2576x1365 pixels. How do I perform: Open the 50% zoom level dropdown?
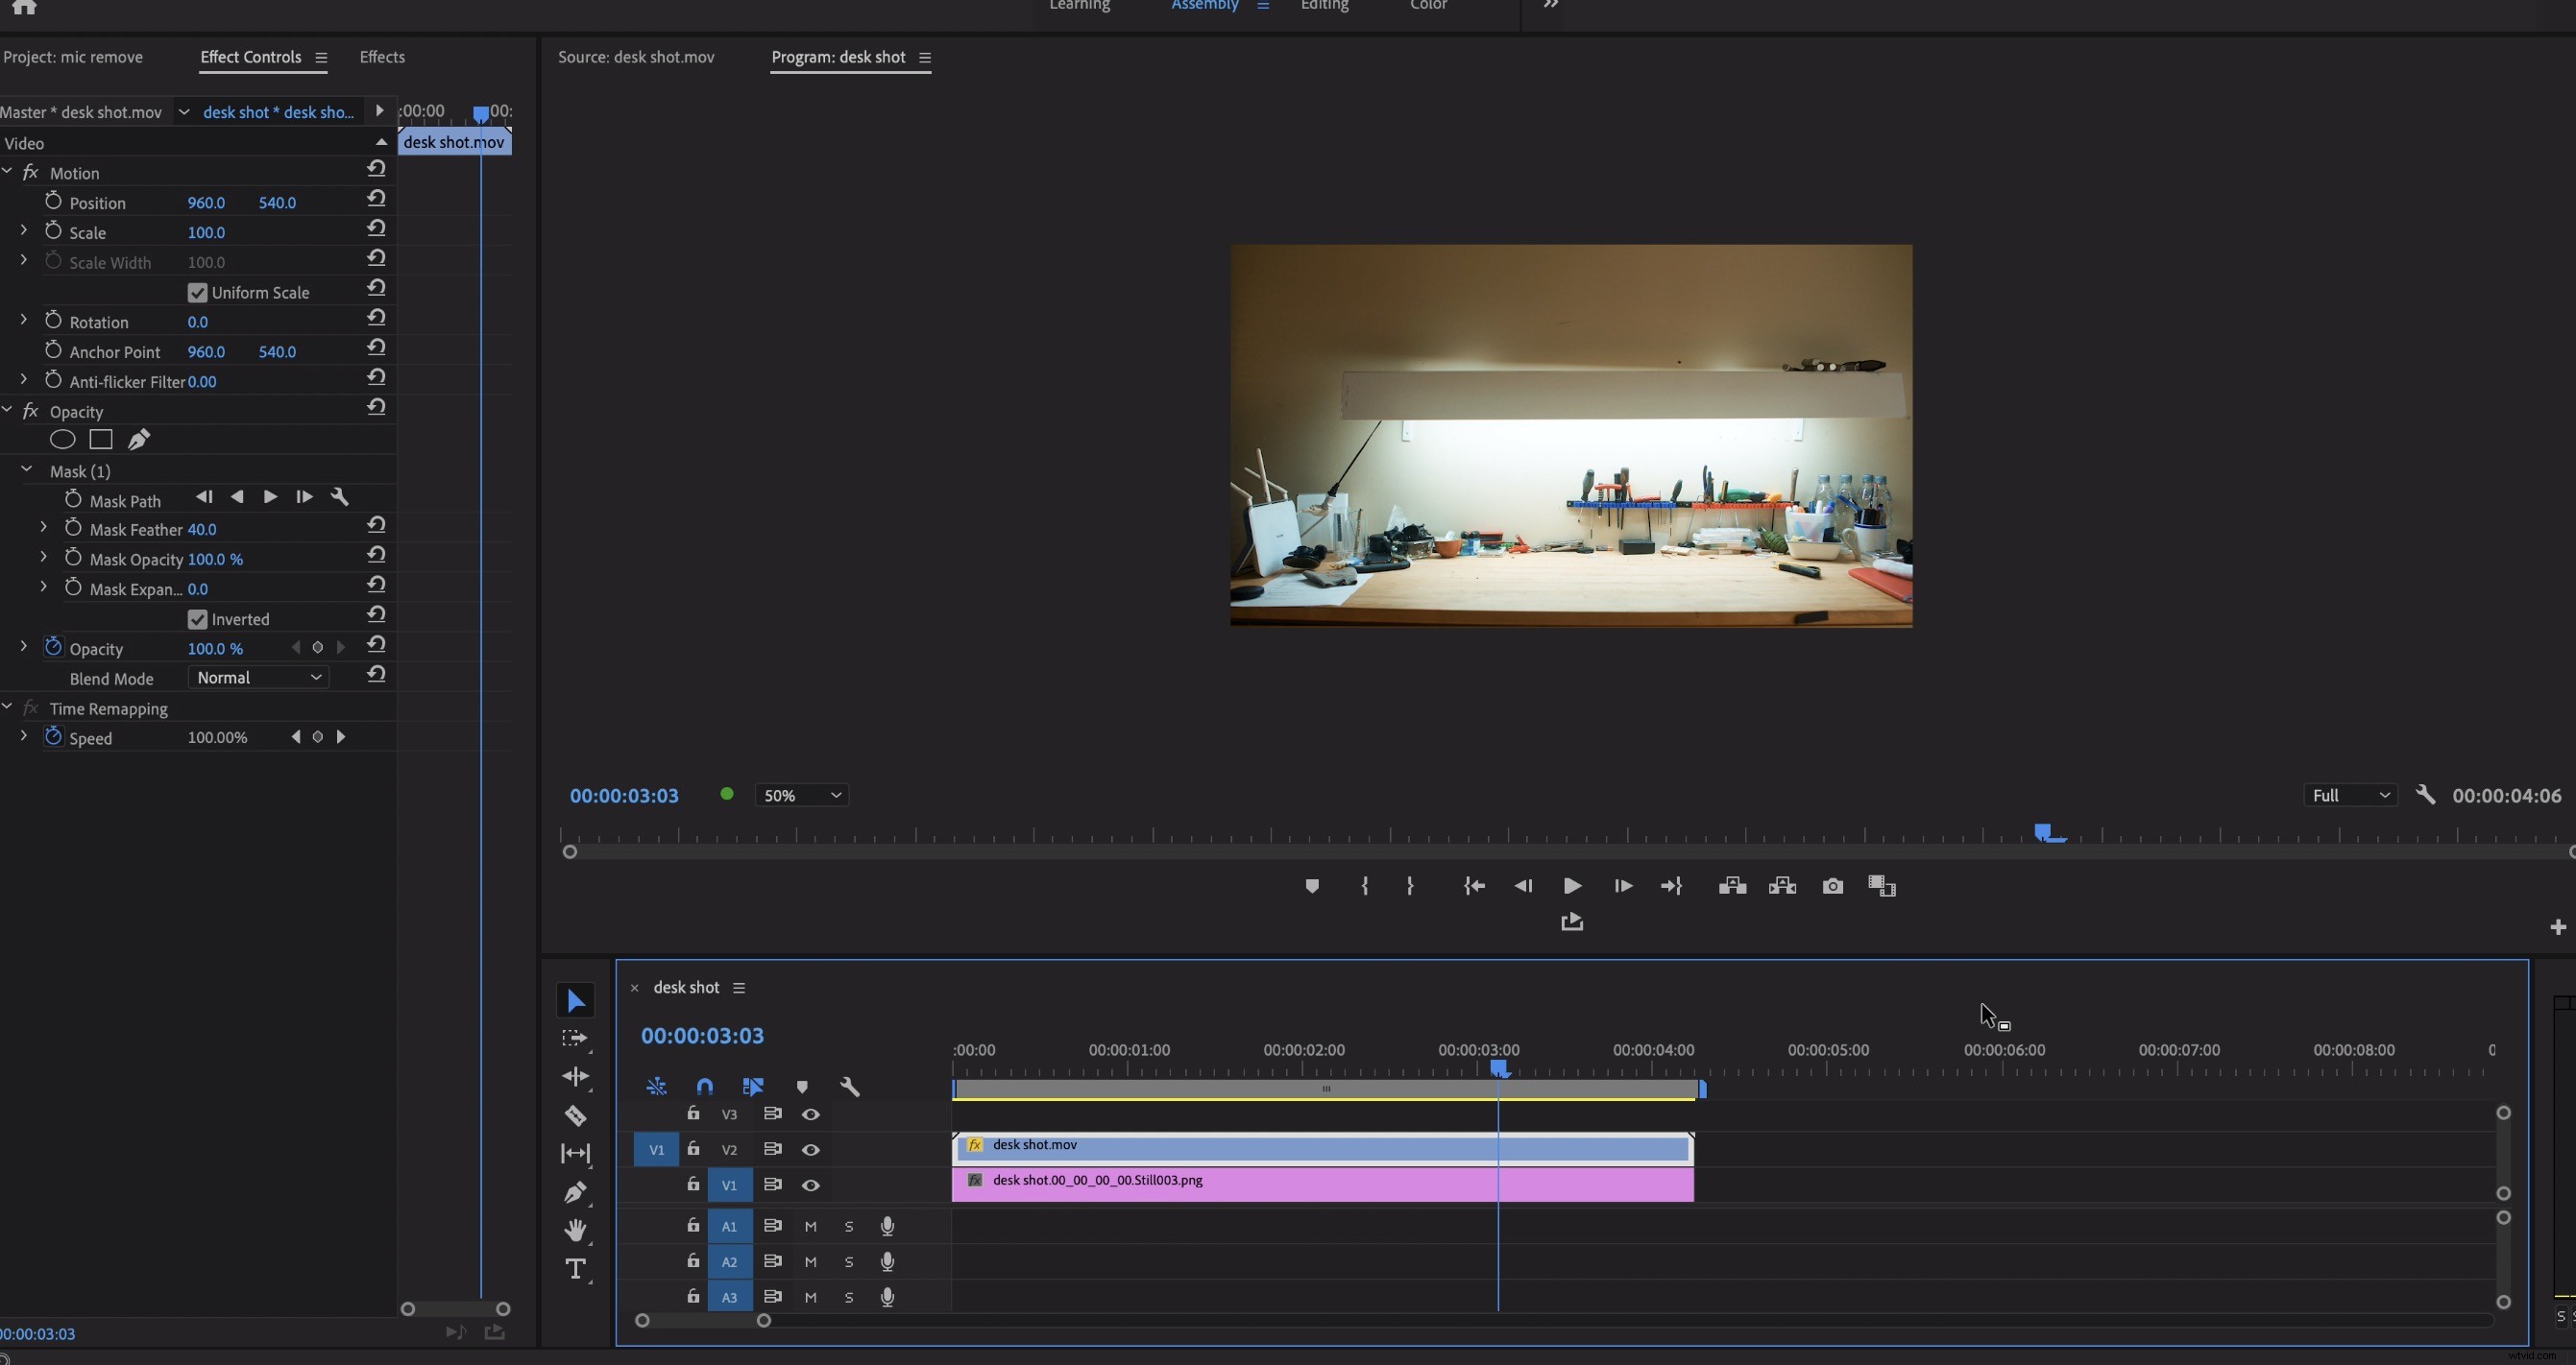point(800,795)
